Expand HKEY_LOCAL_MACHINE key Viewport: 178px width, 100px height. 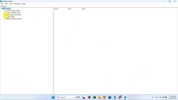[x=3, y=15]
